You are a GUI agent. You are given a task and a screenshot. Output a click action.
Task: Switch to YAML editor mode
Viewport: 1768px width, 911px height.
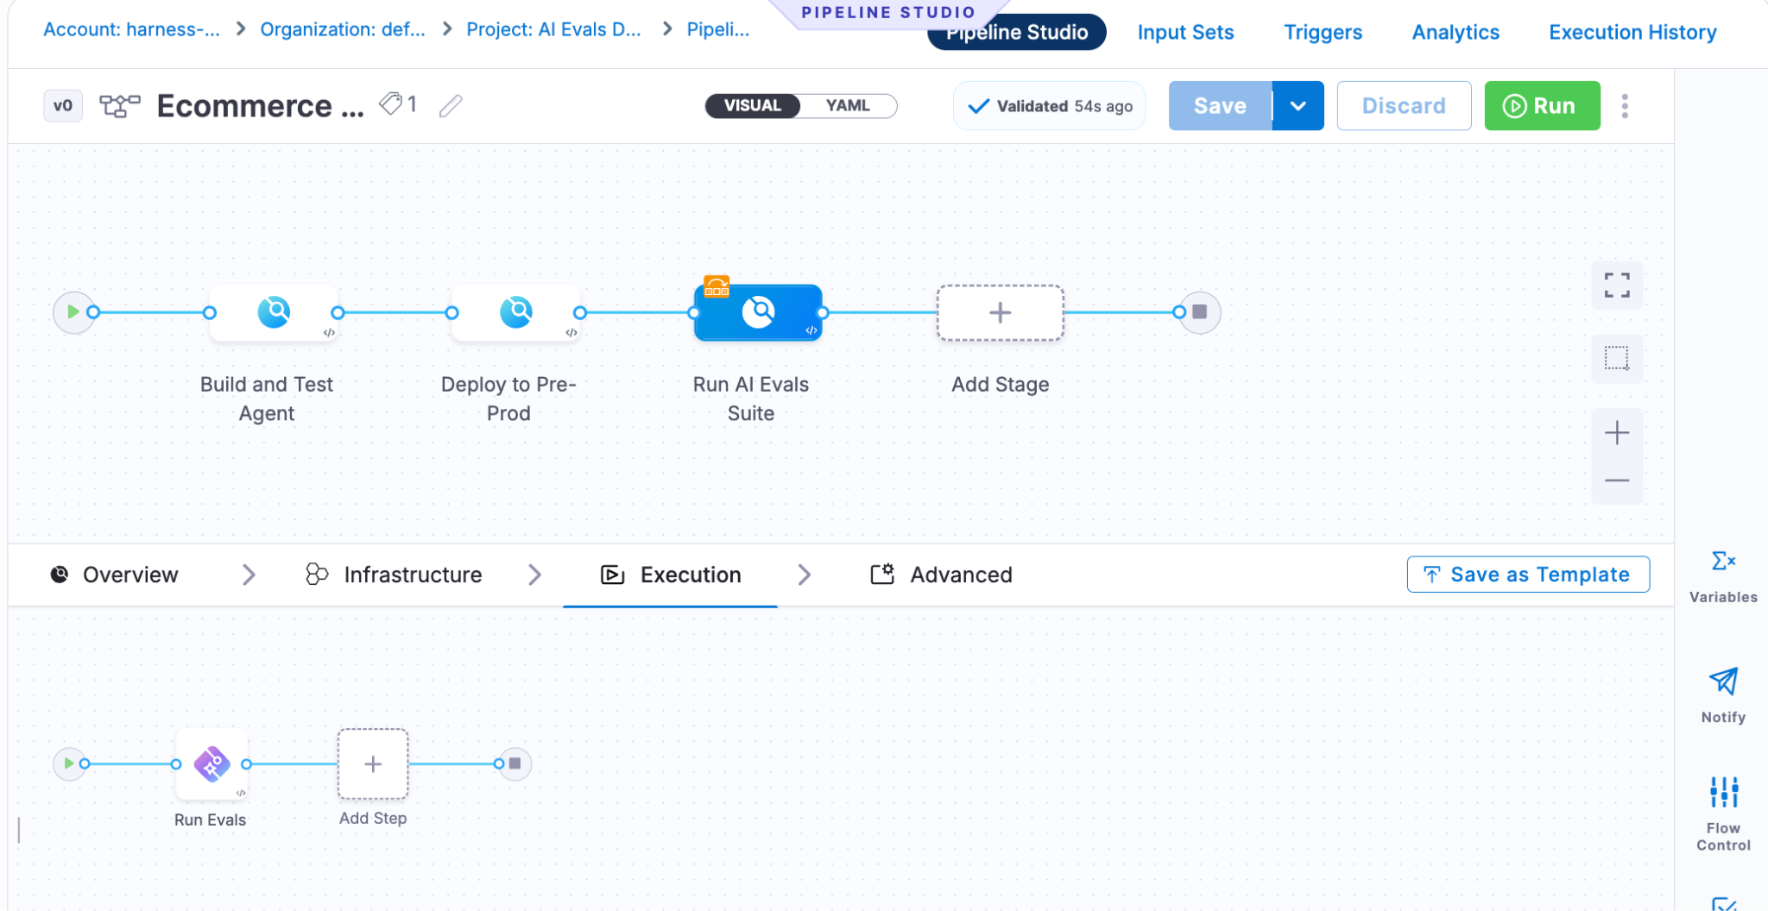(x=848, y=105)
